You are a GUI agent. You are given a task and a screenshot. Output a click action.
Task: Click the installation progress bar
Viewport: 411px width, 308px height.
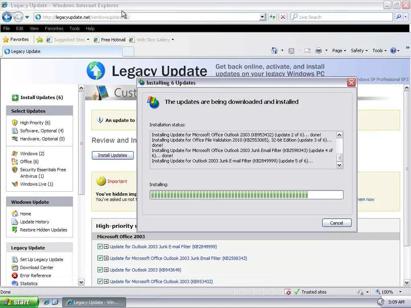(x=246, y=195)
